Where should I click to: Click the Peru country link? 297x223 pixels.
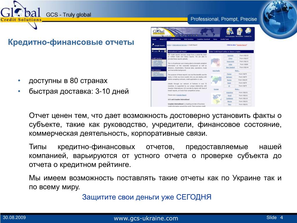pos(230,105)
